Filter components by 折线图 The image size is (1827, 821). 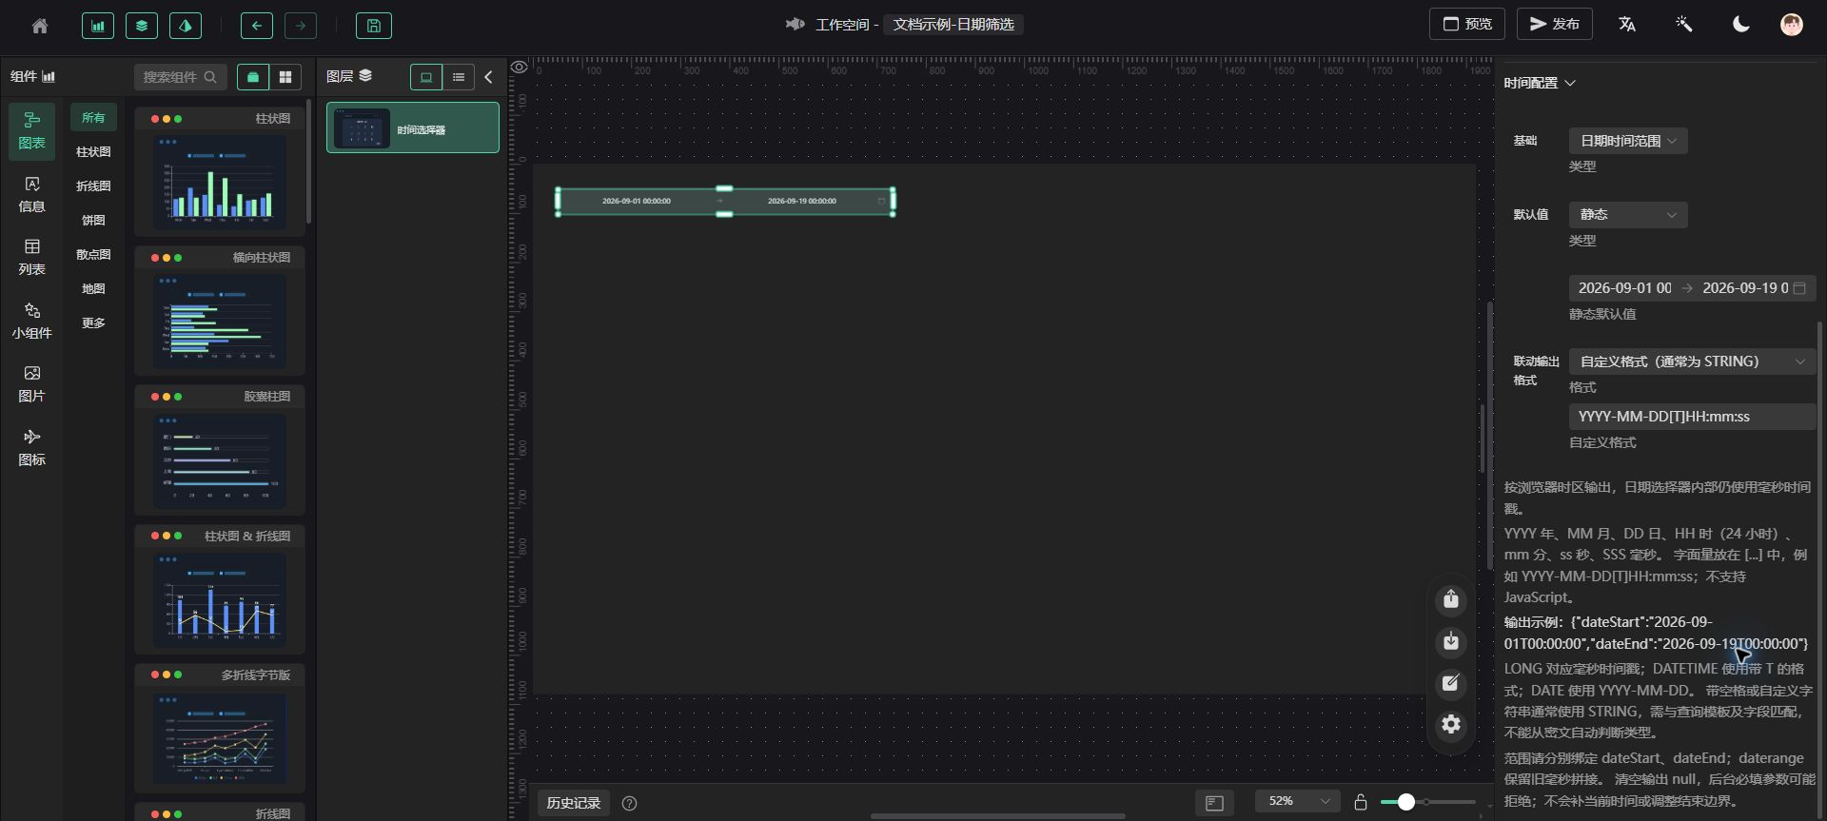pos(93,186)
